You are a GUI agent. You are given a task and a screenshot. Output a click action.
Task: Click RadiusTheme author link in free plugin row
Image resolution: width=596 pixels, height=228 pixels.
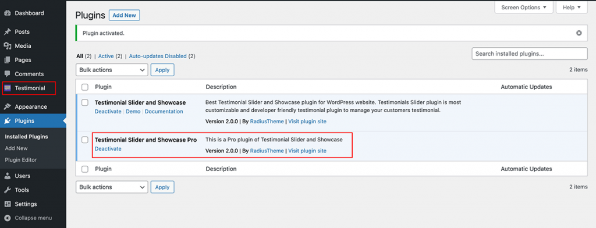(x=267, y=122)
